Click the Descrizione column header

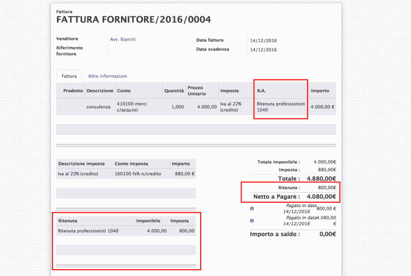(100, 91)
